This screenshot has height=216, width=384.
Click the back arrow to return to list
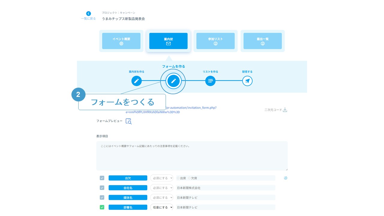click(88, 14)
